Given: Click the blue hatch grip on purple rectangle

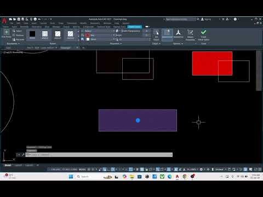Looking at the screenshot, I should (138, 120).
